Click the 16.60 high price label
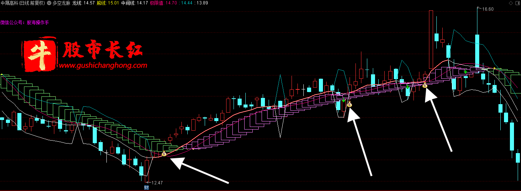521x191 pixels. (488, 9)
